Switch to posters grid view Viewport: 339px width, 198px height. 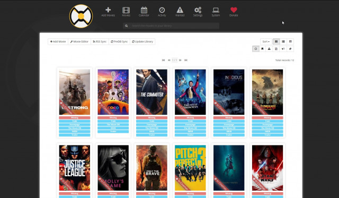pyautogui.click(x=276, y=41)
